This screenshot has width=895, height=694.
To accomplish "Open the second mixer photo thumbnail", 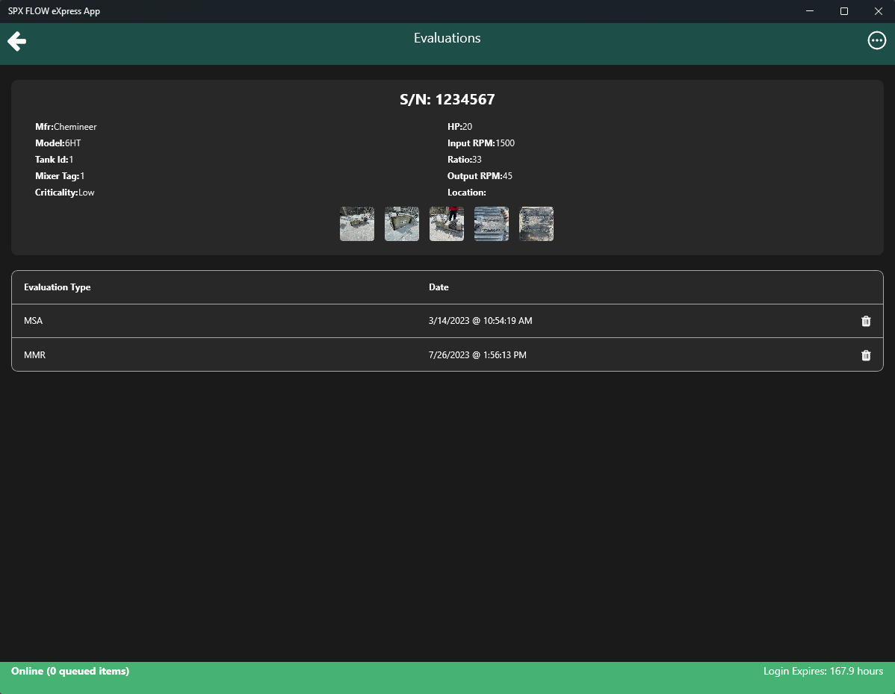I will click(x=402, y=224).
